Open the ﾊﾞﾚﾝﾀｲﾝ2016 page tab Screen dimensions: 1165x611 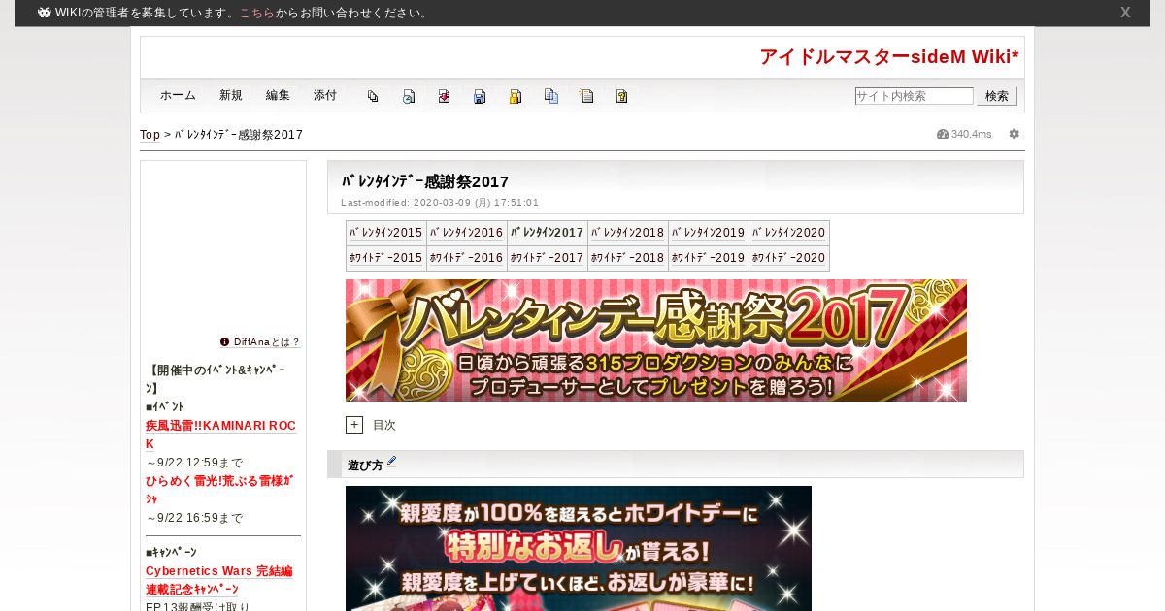(x=467, y=233)
